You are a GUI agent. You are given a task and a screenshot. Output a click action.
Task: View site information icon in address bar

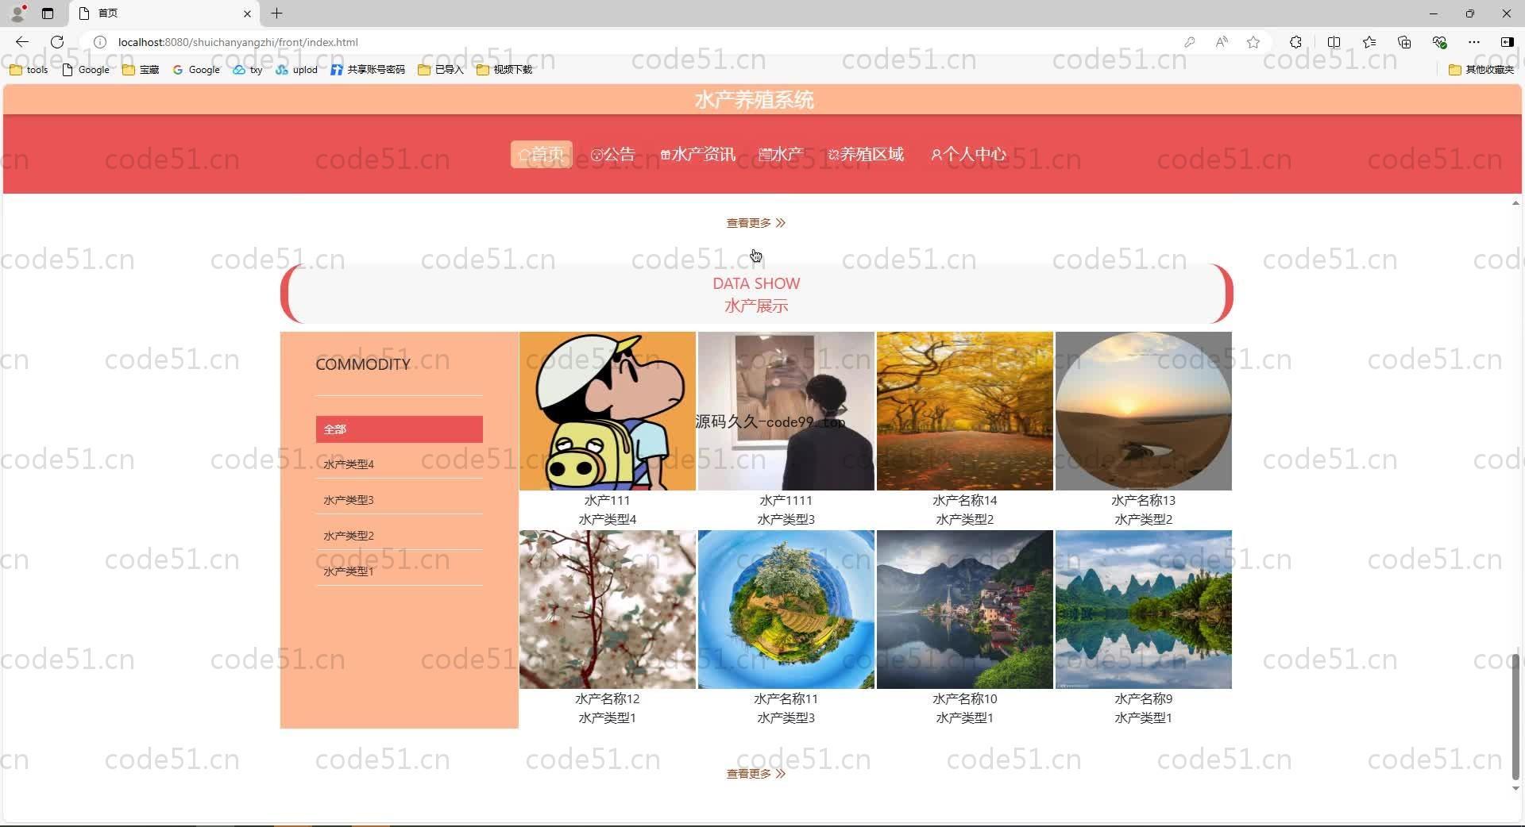coord(100,42)
